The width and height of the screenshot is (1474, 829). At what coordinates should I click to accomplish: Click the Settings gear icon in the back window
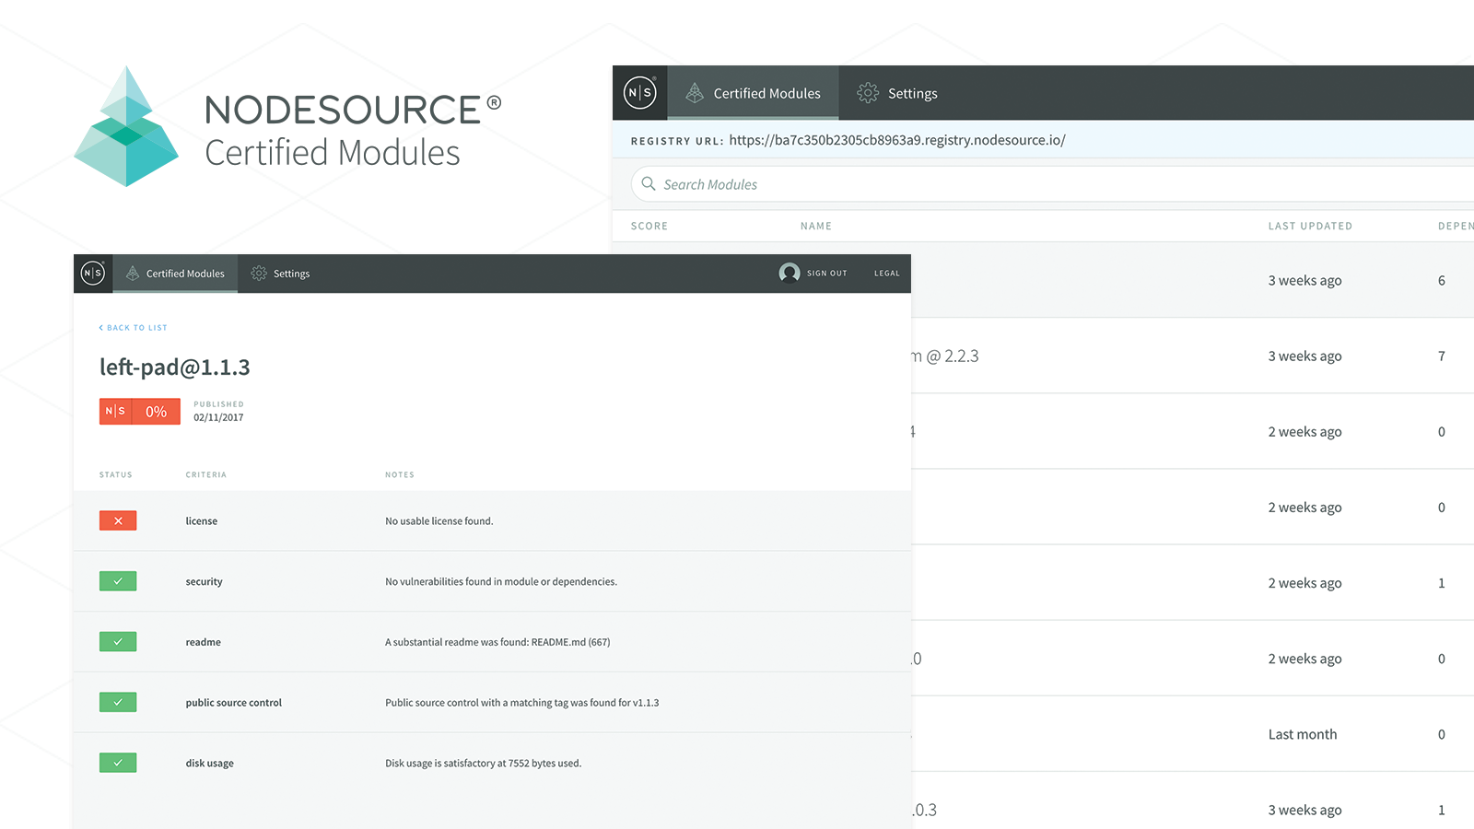pyautogui.click(x=868, y=93)
